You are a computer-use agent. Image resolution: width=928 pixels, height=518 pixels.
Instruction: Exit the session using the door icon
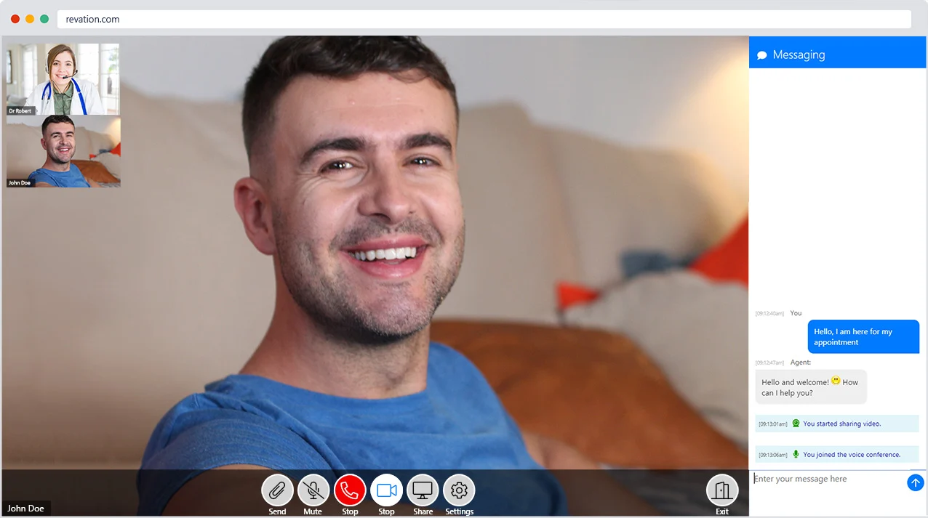[721, 491]
